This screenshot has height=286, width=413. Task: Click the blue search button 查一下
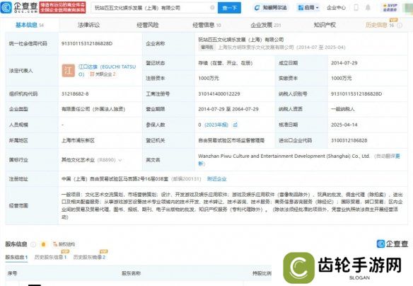[x=229, y=8]
